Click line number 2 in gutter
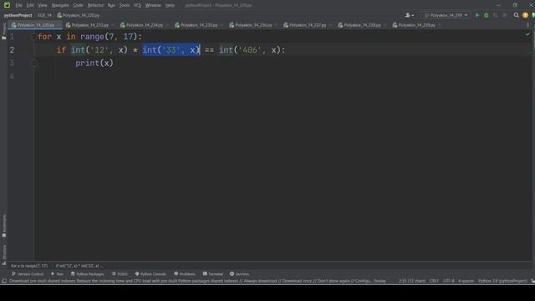Viewport: 535px width, 301px height. [12, 50]
